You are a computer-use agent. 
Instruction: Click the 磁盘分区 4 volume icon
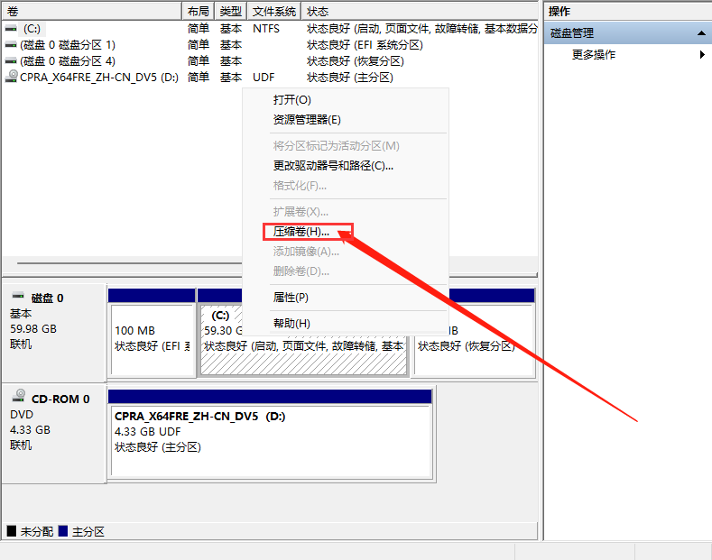coord(11,61)
